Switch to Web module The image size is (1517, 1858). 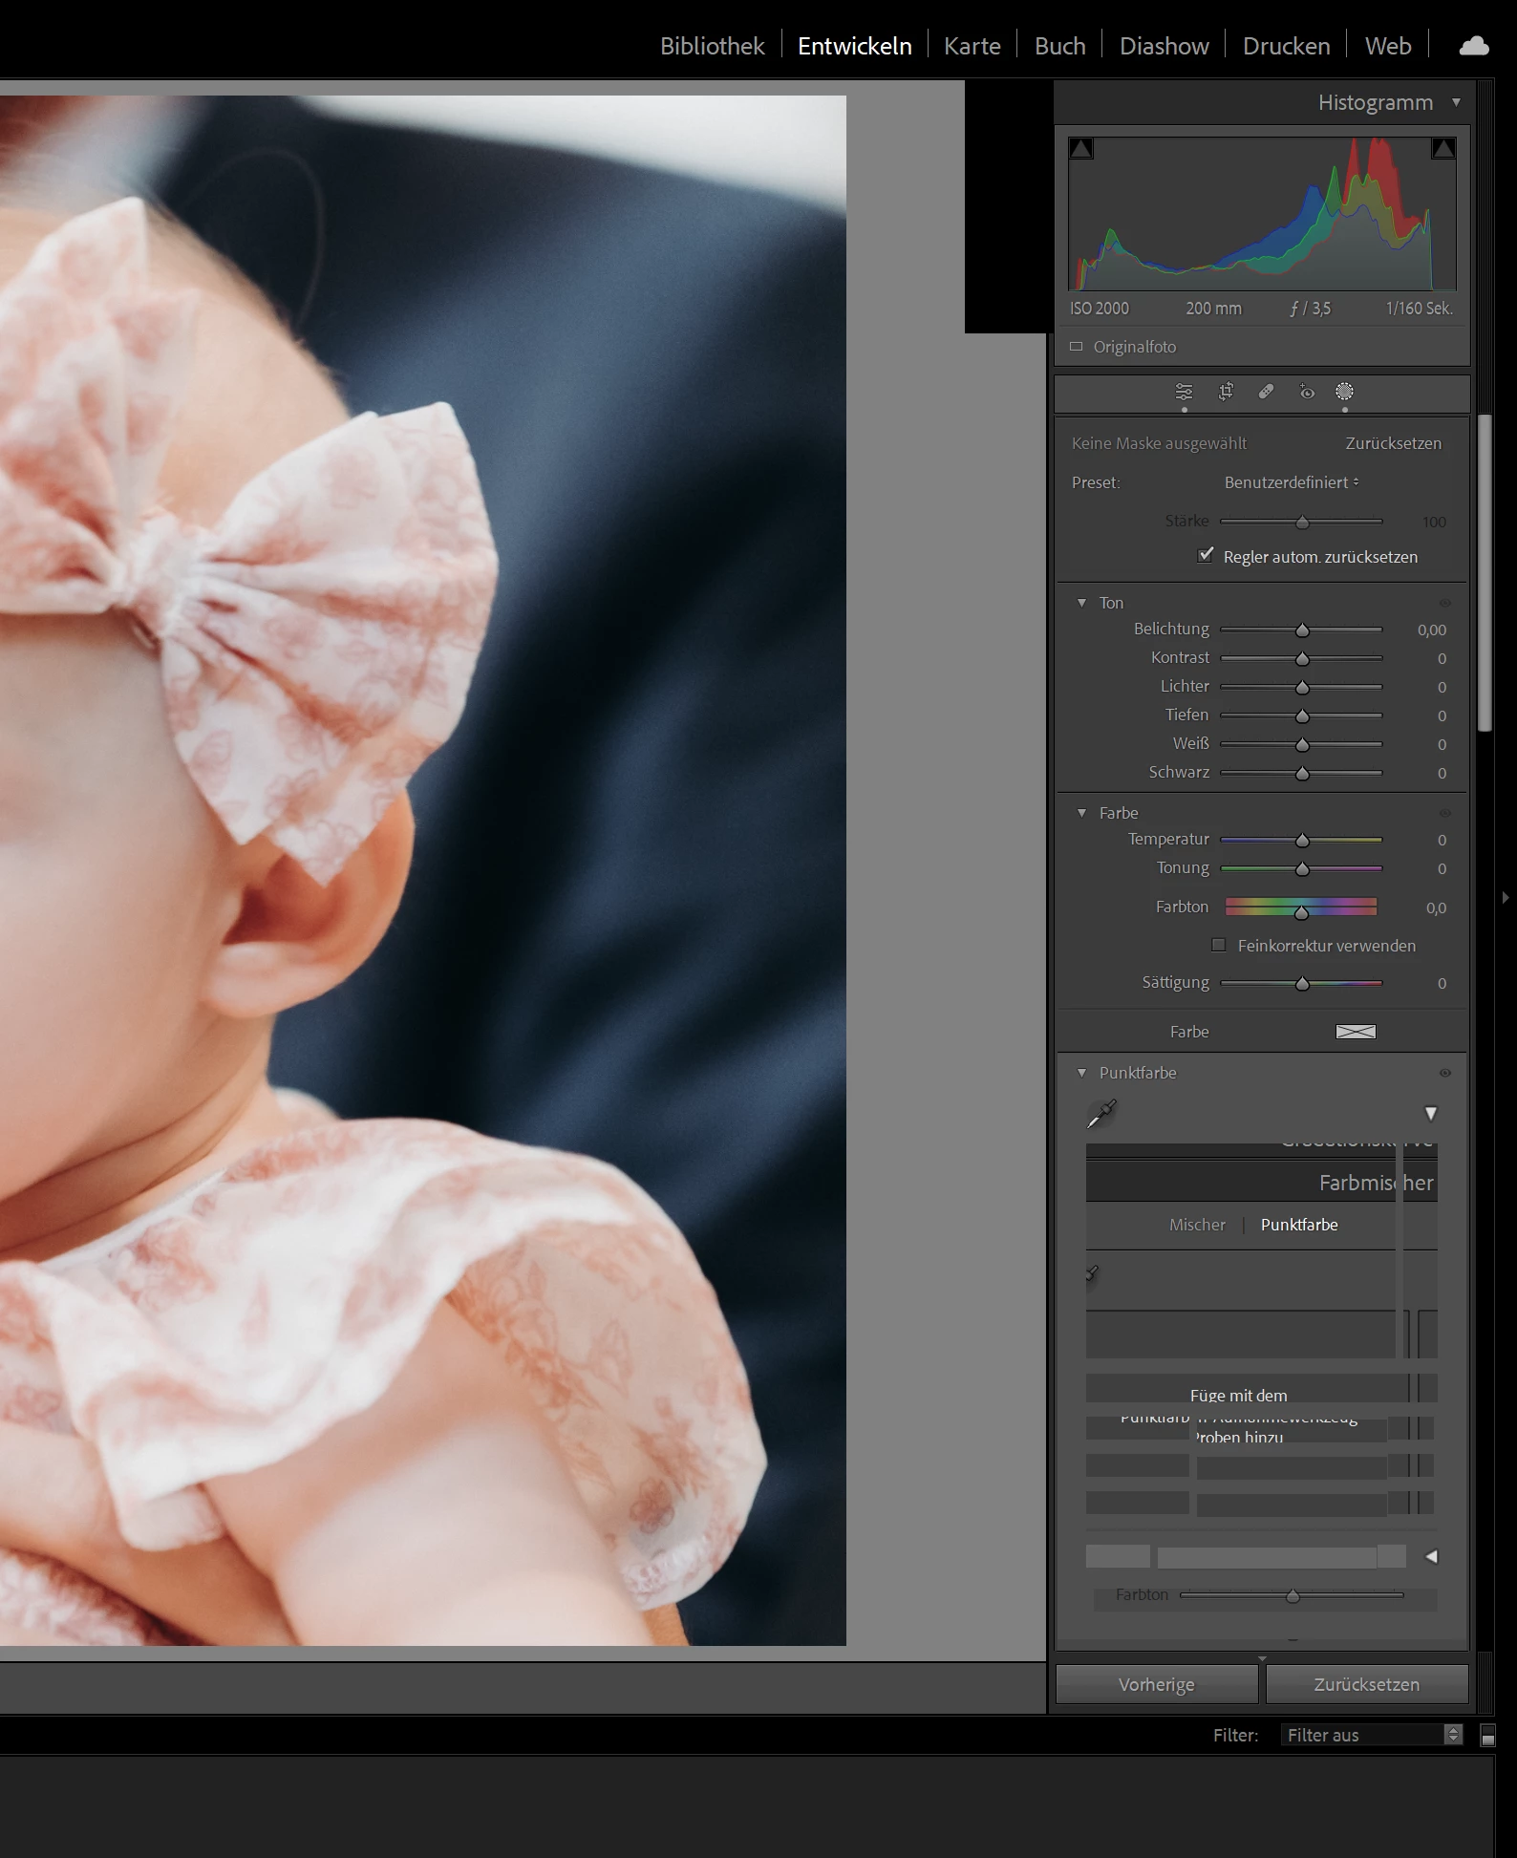1388,46
